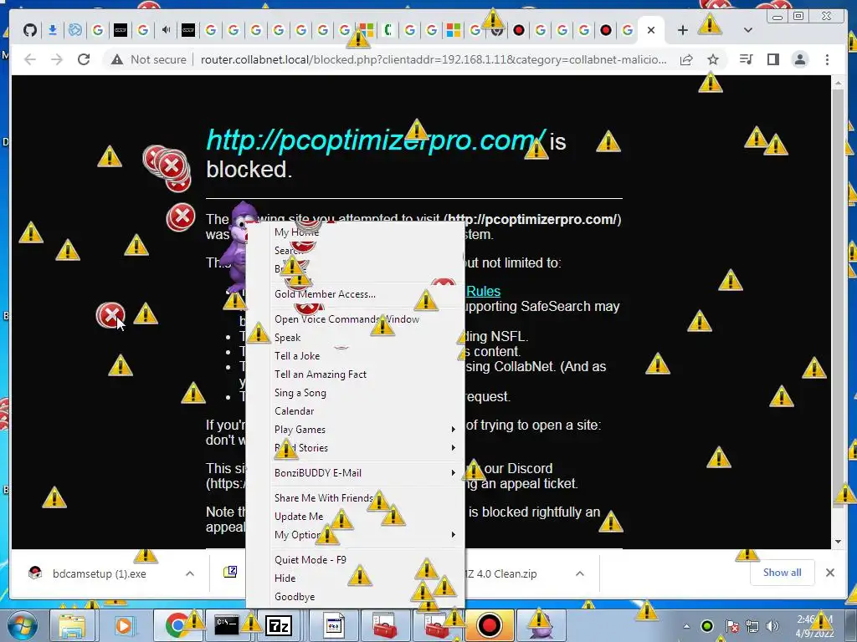Screen dimensions: 857x642
Task: Open the media controls icon in toolbar
Action: pos(746,59)
